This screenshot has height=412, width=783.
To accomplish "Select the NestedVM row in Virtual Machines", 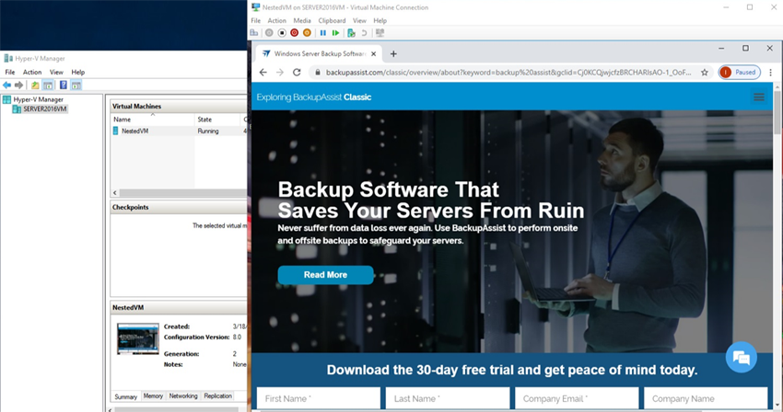I will pos(179,131).
